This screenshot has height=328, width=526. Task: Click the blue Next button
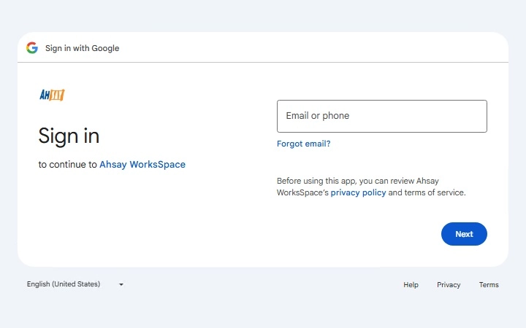click(x=464, y=234)
